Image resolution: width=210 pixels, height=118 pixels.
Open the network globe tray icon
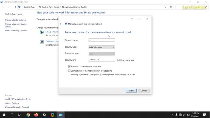pos(180,115)
